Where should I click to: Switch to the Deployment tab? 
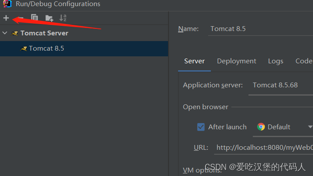(x=237, y=61)
